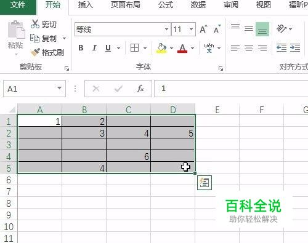The width and height of the screenshot is (308, 243).
Task: Expand the paste options arrow
Action: pos(16,54)
